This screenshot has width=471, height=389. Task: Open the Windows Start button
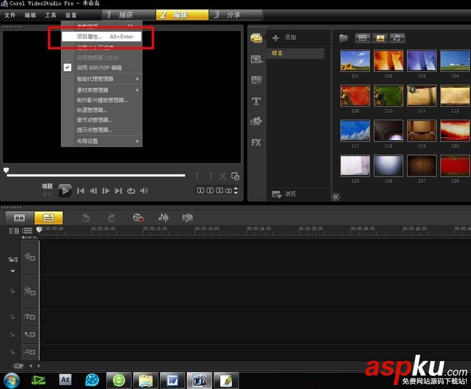tap(11, 380)
